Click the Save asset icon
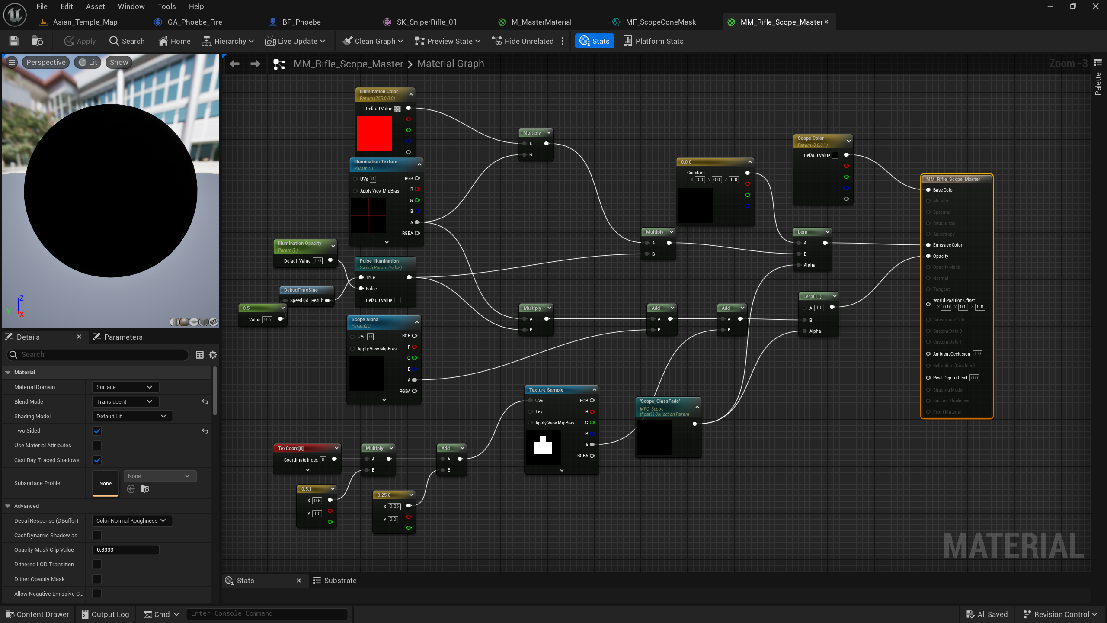The height and width of the screenshot is (623, 1107). click(14, 41)
